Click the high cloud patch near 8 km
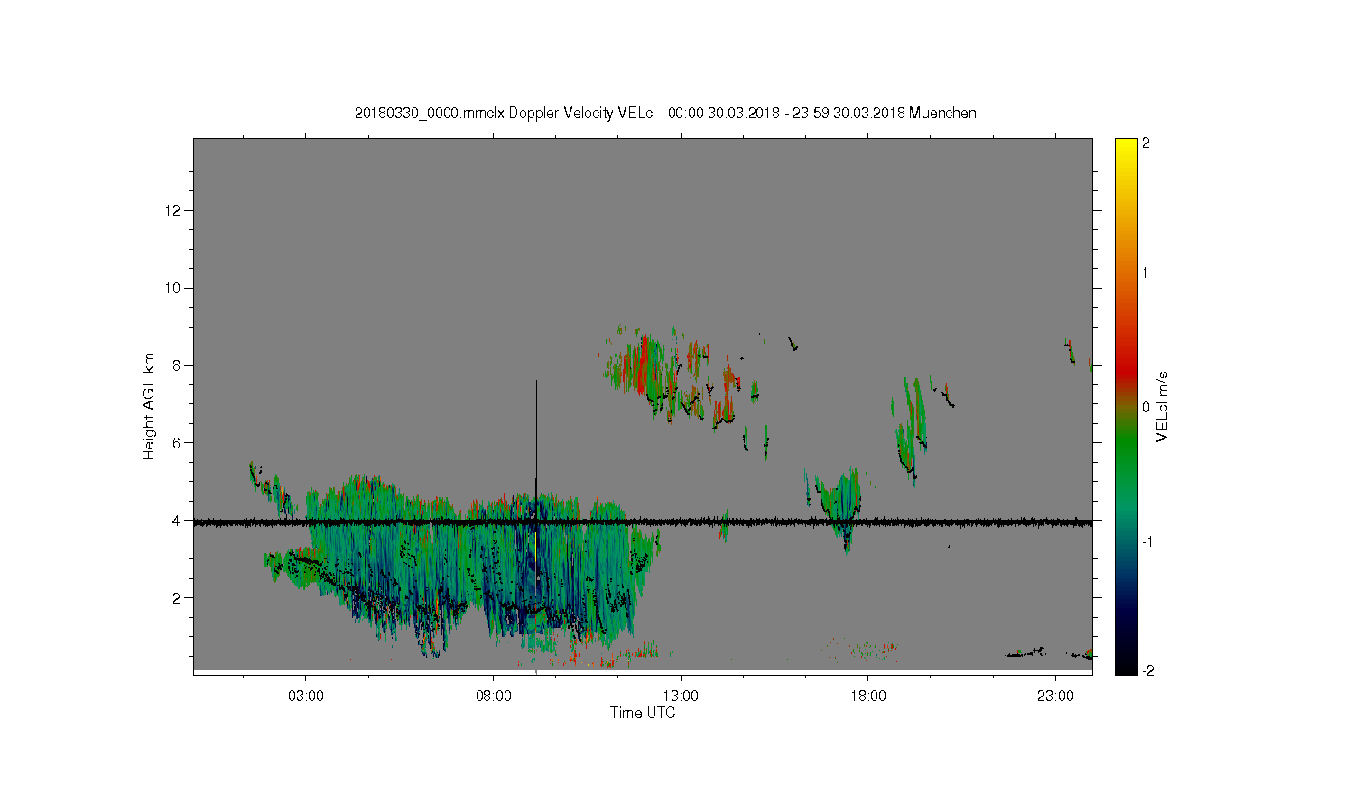This screenshot has width=1354, height=812. click(x=672, y=374)
